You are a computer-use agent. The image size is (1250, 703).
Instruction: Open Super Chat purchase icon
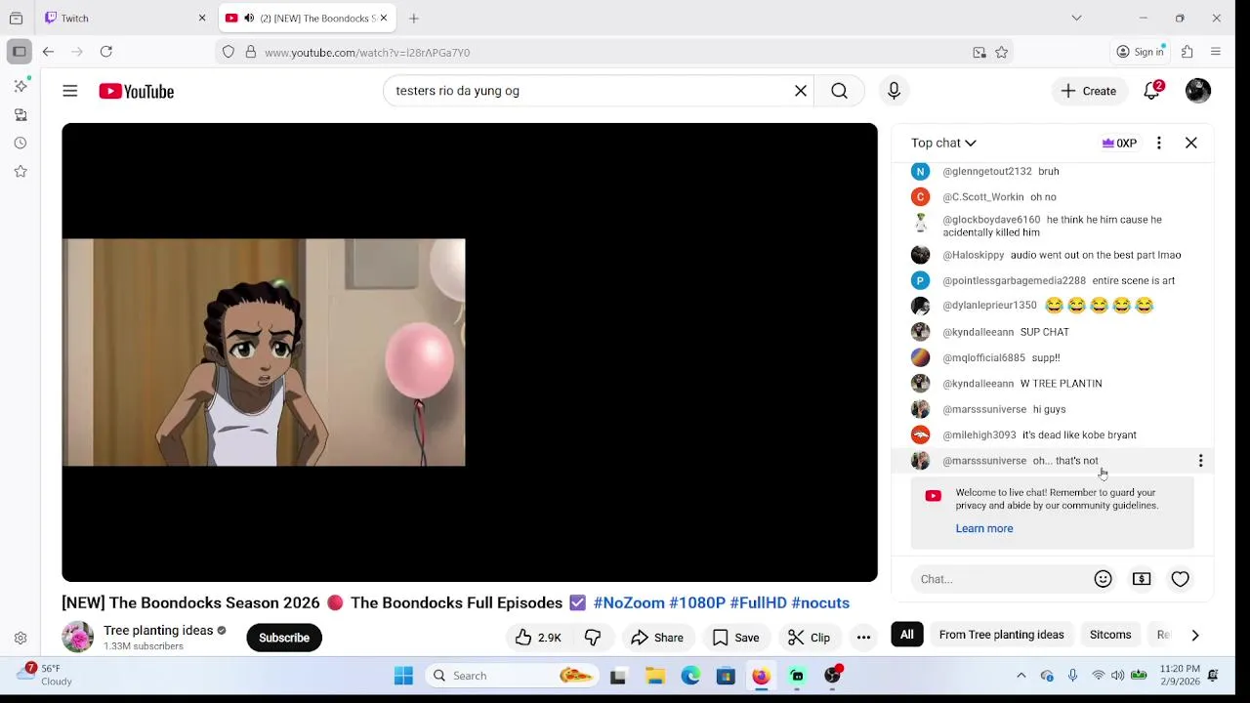(1142, 579)
